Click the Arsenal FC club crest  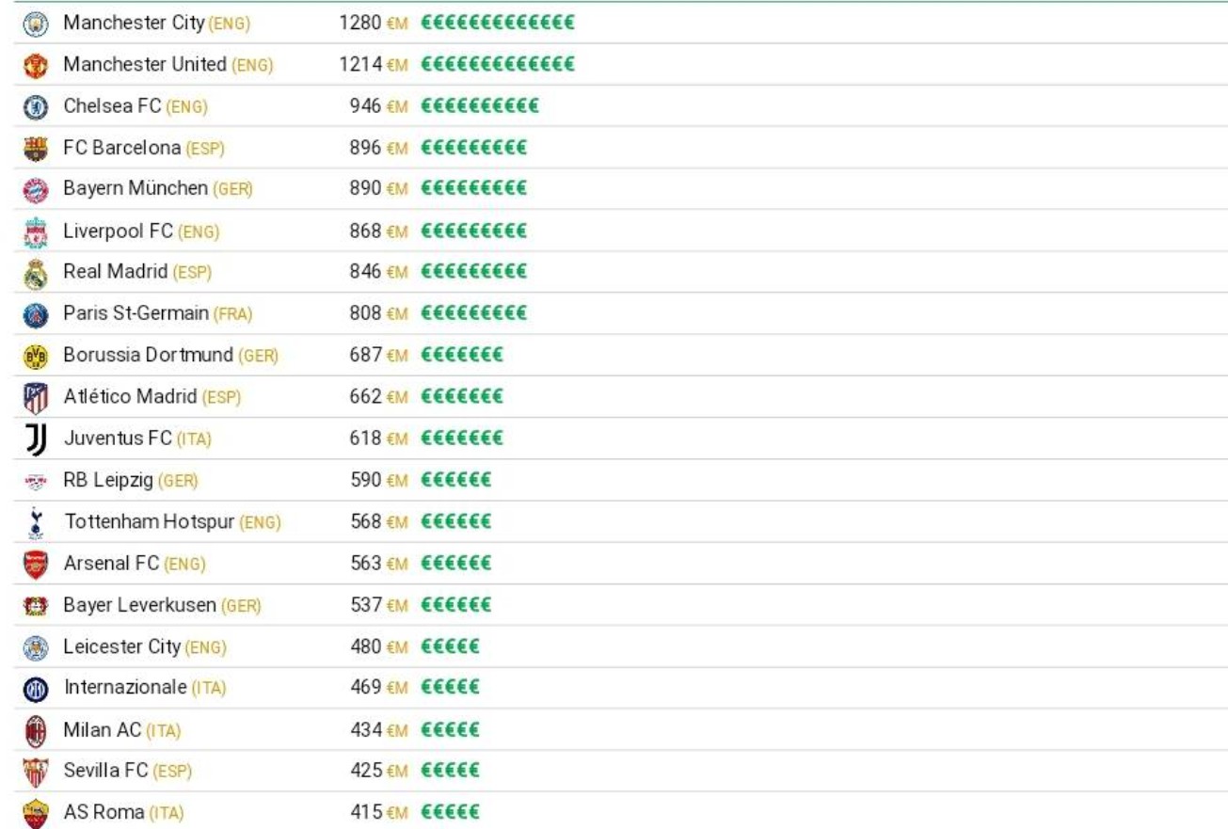(35, 565)
